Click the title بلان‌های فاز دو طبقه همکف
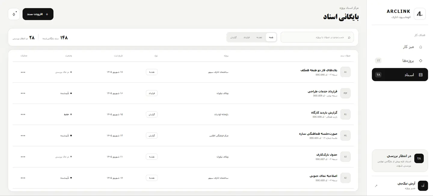This screenshot has width=433, height=196. point(319,70)
